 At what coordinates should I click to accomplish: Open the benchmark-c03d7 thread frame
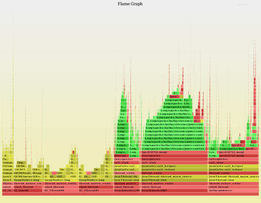[x=174, y=190]
